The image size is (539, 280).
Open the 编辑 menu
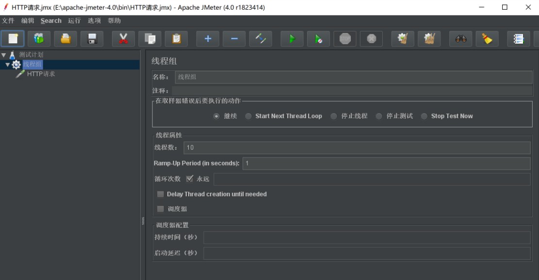(28, 20)
